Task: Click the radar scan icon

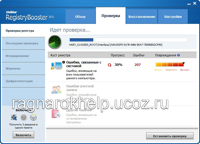Action: [55, 41]
